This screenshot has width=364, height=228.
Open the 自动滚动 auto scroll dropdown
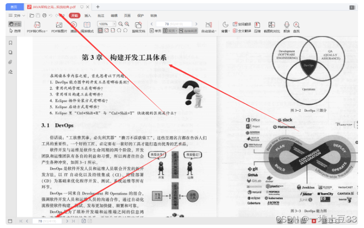pyautogui.click(x=209, y=27)
